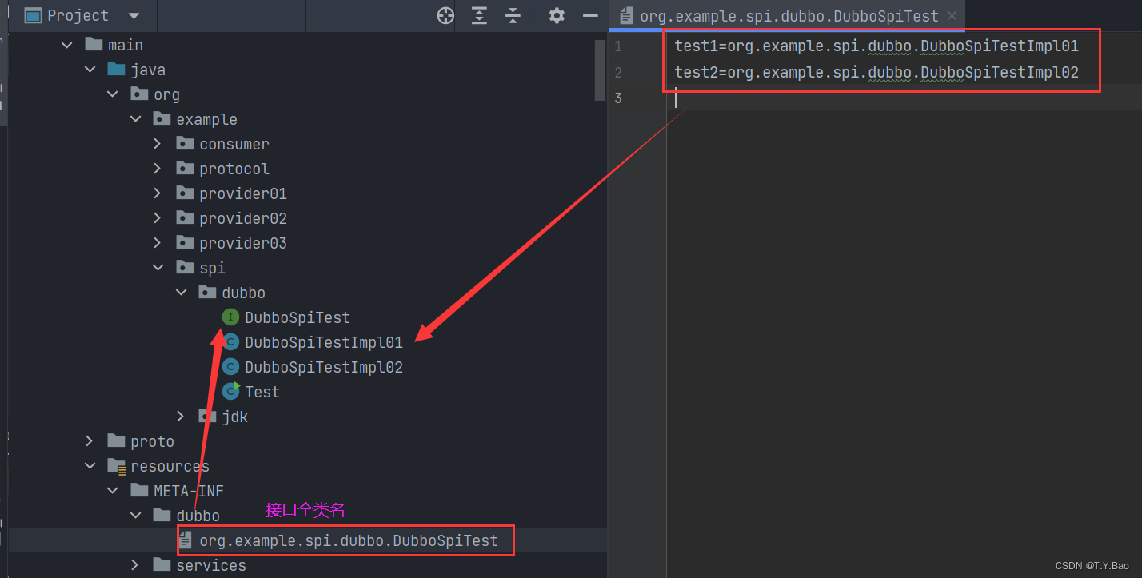The height and width of the screenshot is (578, 1142).
Task: Click the empty line 3 in editor
Action: pyautogui.click(x=904, y=98)
